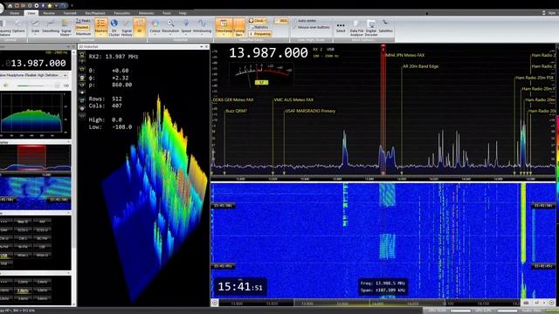The image size is (559, 314).
Task: Open the Colour dropdown
Action: coord(155,27)
